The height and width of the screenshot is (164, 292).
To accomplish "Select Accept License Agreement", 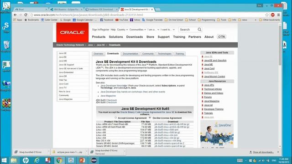I will [115, 118].
